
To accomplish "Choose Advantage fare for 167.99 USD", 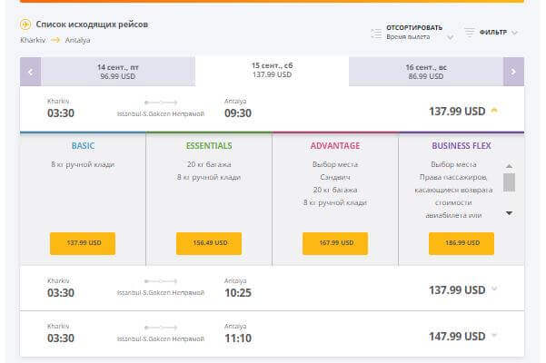I will pyautogui.click(x=335, y=243).
